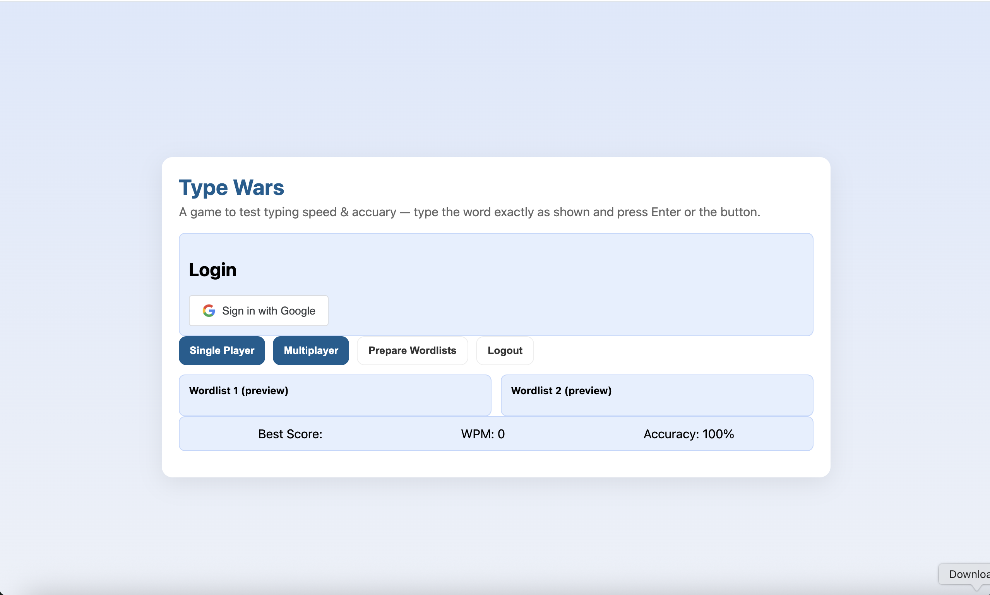Select the Login section title

pyautogui.click(x=212, y=269)
